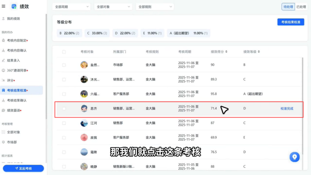
Task: Sort by 绩效得分 using sort arrows
Action: [226, 52]
